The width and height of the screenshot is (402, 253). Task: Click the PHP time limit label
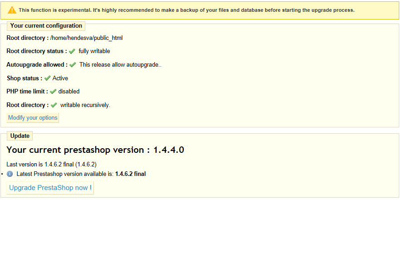click(27, 92)
